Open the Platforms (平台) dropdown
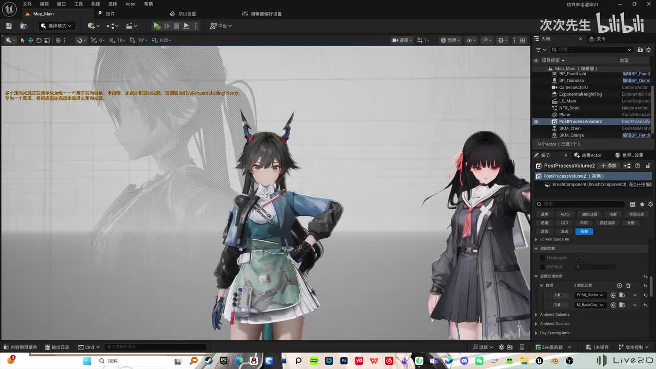Image resolution: width=656 pixels, height=369 pixels. coord(221,26)
